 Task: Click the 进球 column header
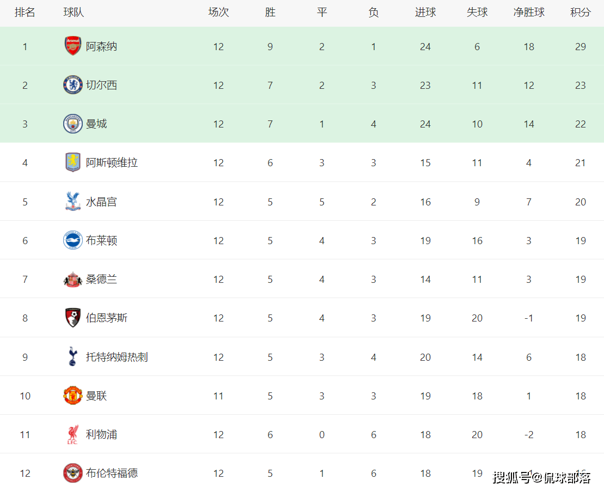(425, 12)
